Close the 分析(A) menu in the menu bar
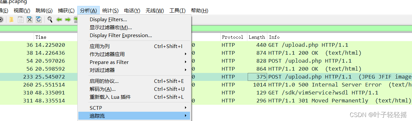 click(x=88, y=11)
